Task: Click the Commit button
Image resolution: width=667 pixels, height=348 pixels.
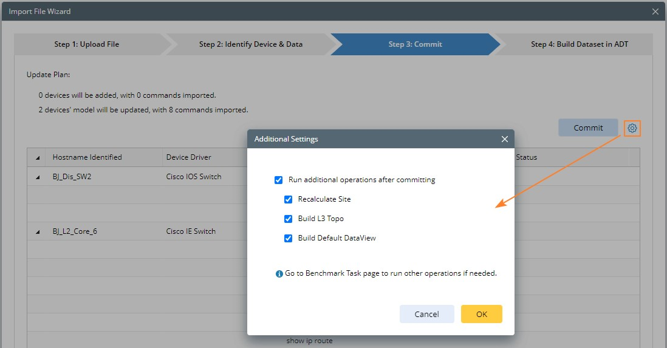Action: point(588,128)
